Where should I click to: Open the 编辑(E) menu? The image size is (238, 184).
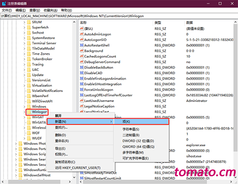[20, 10]
